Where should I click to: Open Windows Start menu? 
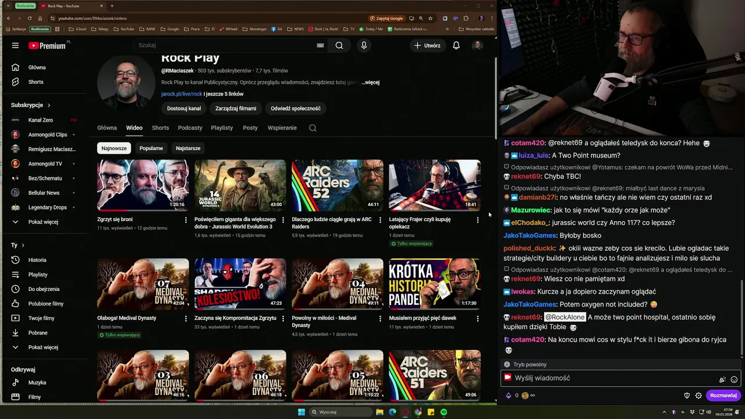click(301, 412)
